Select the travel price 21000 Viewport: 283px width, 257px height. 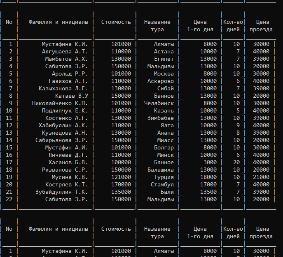pyautogui.click(x=261, y=177)
